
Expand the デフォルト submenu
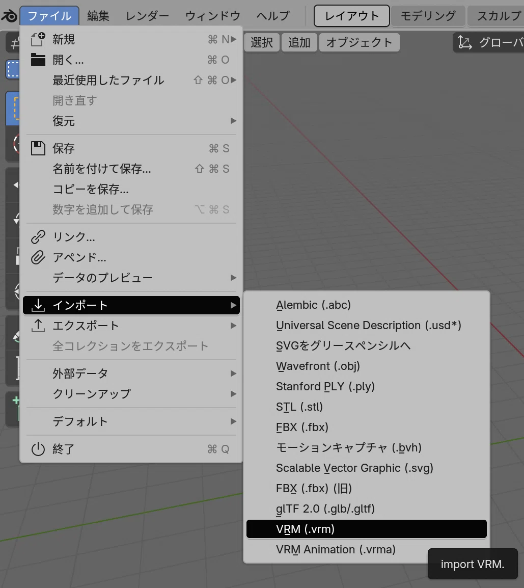click(x=131, y=421)
